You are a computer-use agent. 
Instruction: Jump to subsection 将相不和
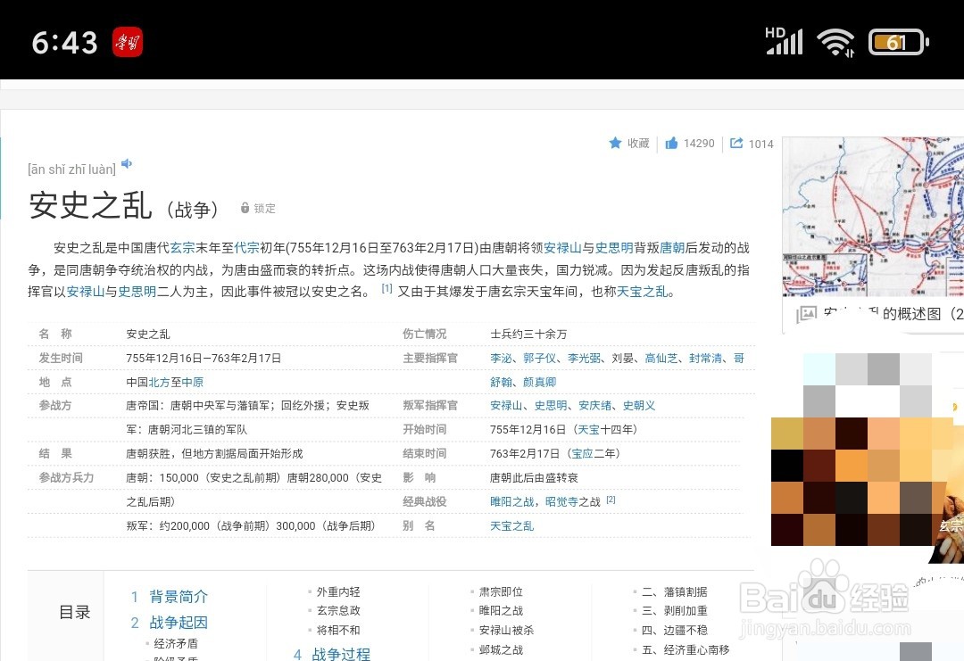pyautogui.click(x=338, y=631)
